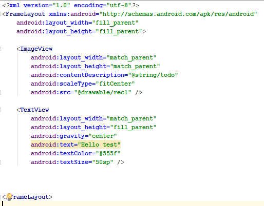Collapse the FrameLayout fold marker
264x206 pixels.
pyautogui.click(x=1, y=14)
